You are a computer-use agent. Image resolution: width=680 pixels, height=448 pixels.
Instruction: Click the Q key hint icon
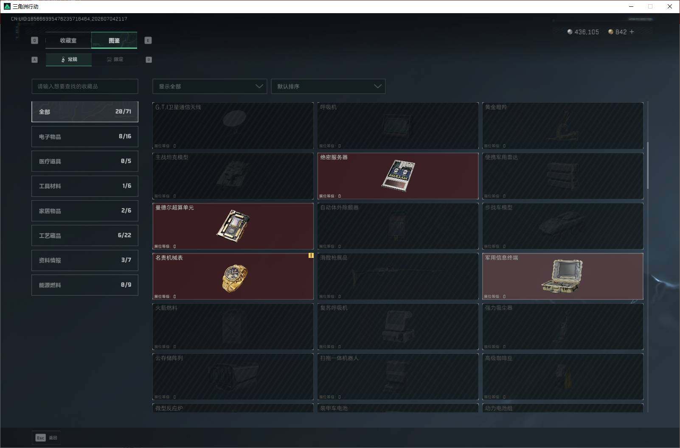pyautogui.click(x=35, y=40)
